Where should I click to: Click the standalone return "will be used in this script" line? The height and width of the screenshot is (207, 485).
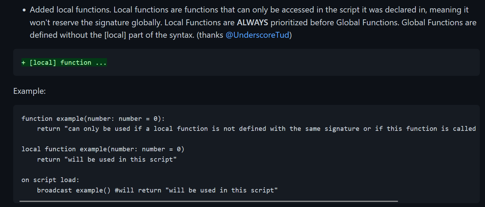coord(107,160)
